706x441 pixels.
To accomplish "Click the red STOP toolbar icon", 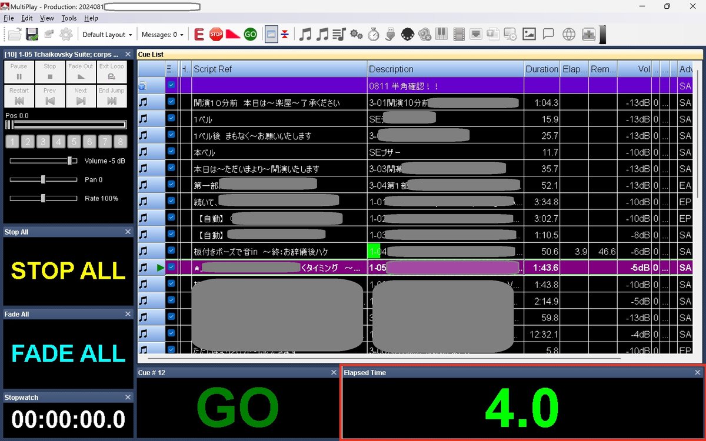I will click(x=215, y=34).
